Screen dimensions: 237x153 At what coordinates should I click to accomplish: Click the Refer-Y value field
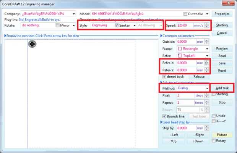(186, 70)
